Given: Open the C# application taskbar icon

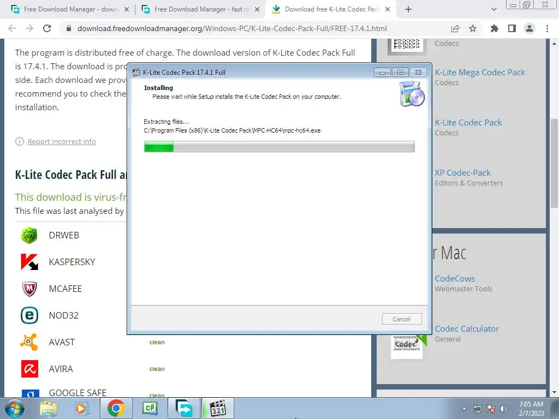Looking at the screenshot, I should (x=150, y=408).
